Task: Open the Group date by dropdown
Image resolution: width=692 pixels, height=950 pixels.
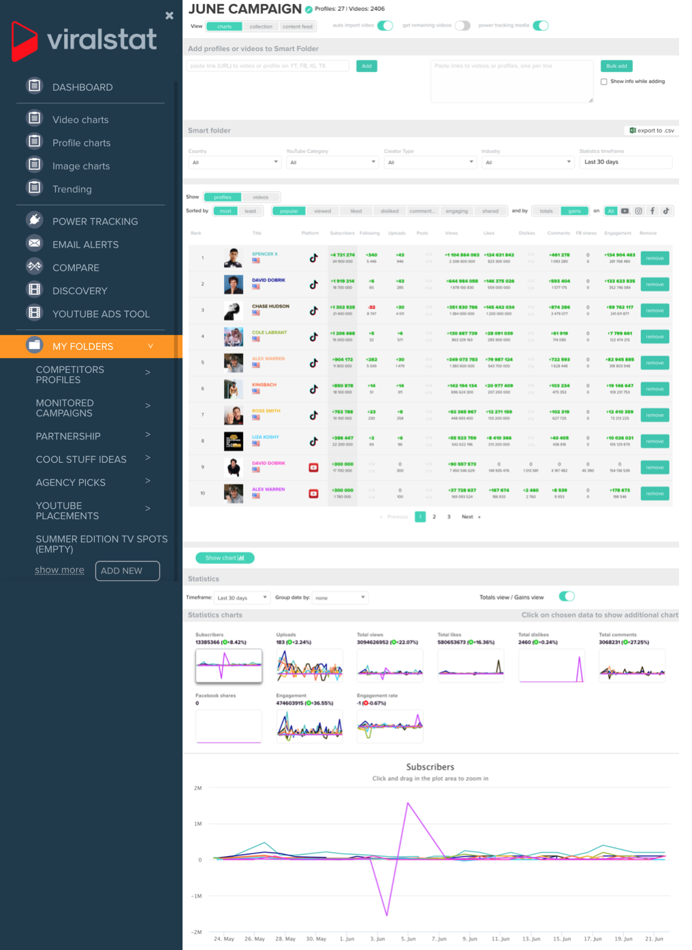Action: click(340, 597)
